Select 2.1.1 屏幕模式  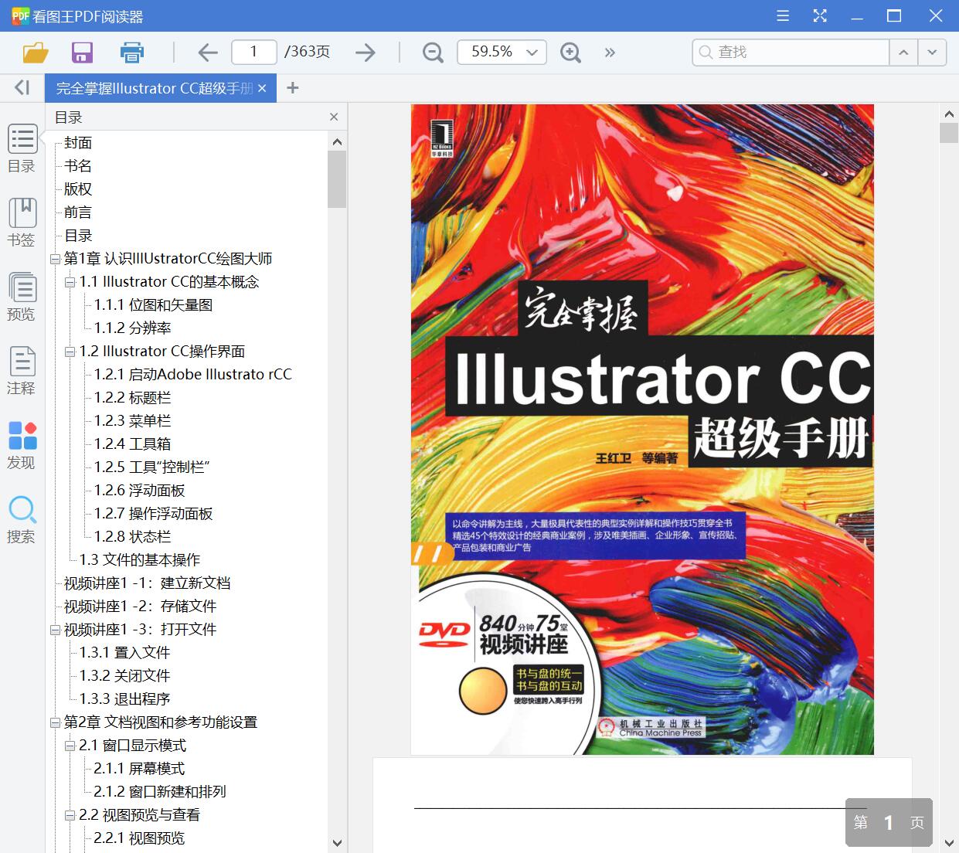pyautogui.click(x=139, y=769)
